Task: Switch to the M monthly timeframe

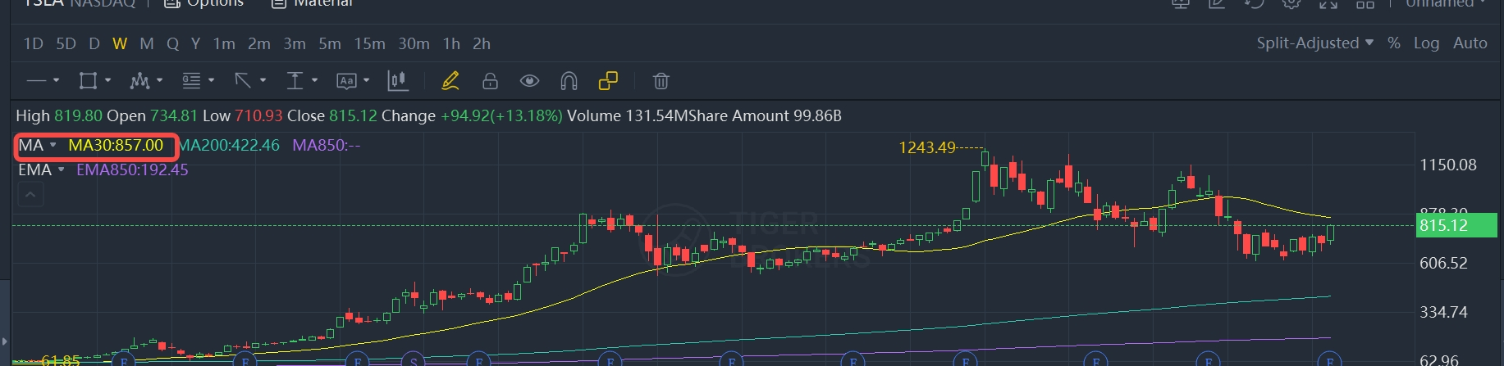Action: [x=147, y=43]
